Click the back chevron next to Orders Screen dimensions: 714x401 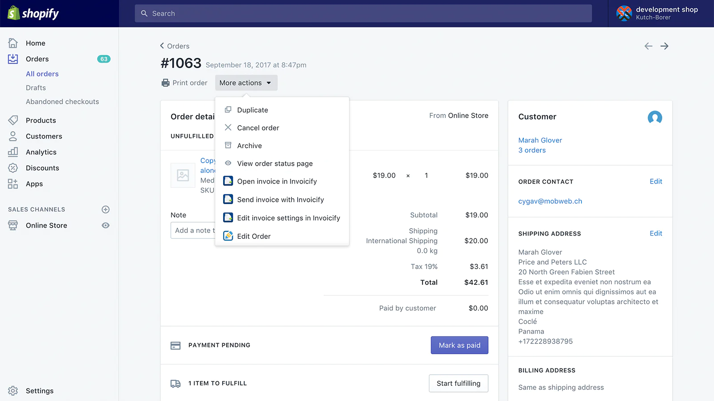coord(162,45)
